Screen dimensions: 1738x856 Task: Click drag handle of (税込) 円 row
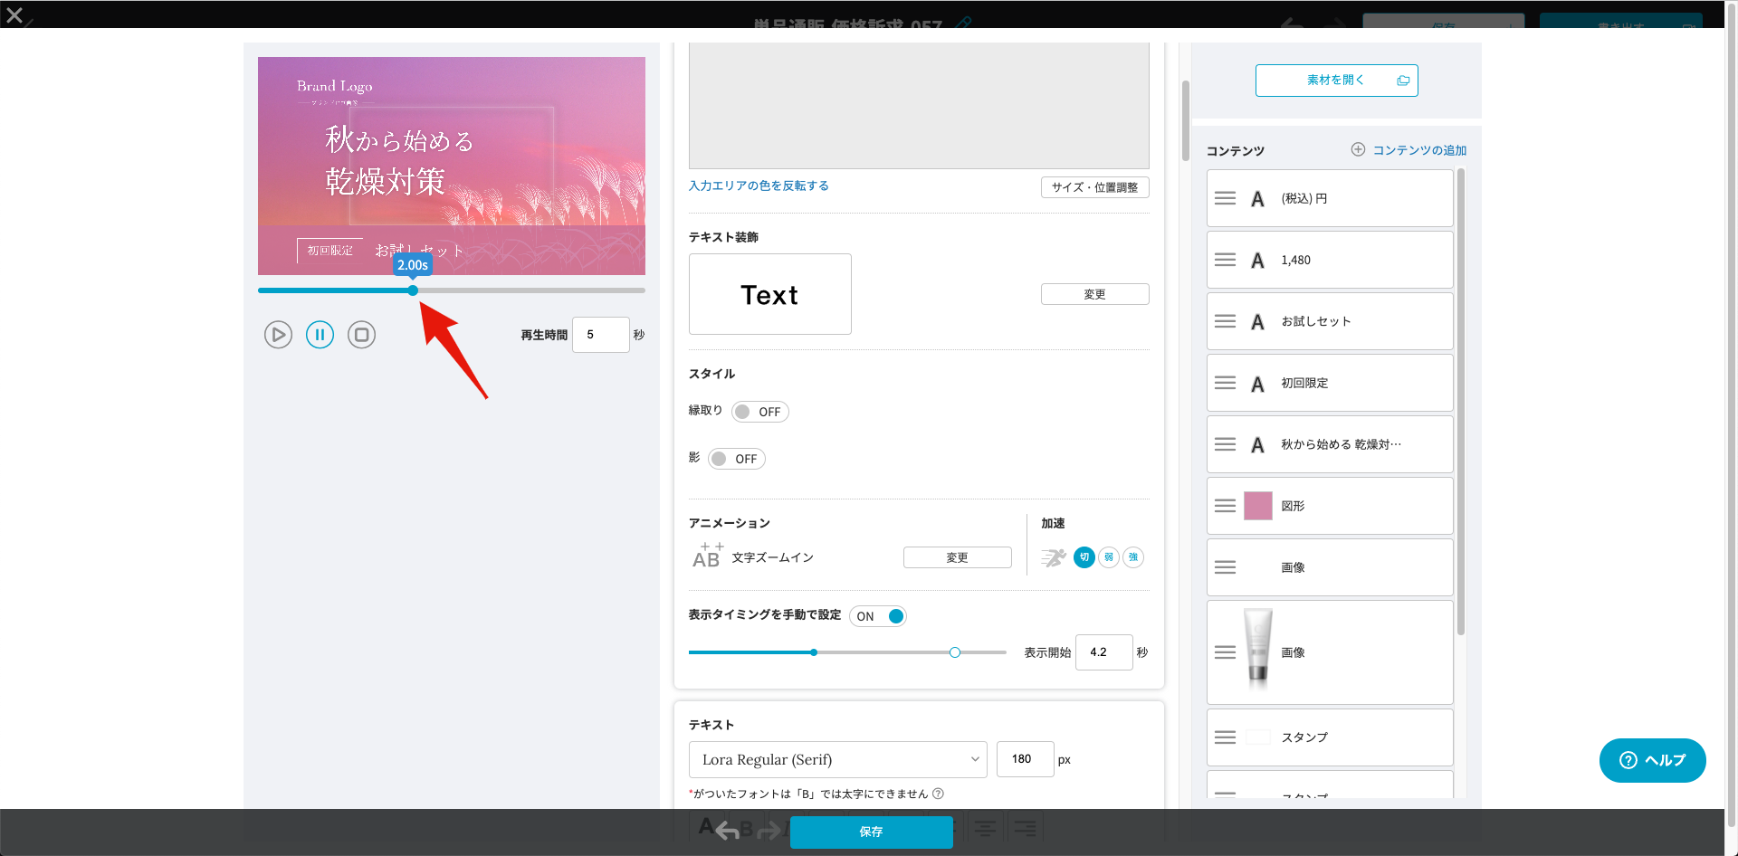(x=1225, y=198)
